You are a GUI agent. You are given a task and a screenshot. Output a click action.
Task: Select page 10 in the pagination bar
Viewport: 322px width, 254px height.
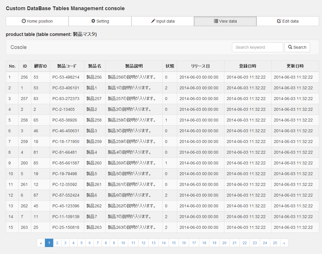coord(123,243)
